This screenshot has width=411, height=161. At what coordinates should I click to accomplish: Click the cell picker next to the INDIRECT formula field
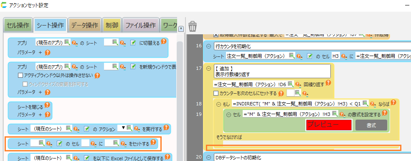(365, 103)
